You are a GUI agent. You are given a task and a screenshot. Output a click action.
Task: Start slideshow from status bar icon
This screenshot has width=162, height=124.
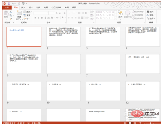coord(140,123)
